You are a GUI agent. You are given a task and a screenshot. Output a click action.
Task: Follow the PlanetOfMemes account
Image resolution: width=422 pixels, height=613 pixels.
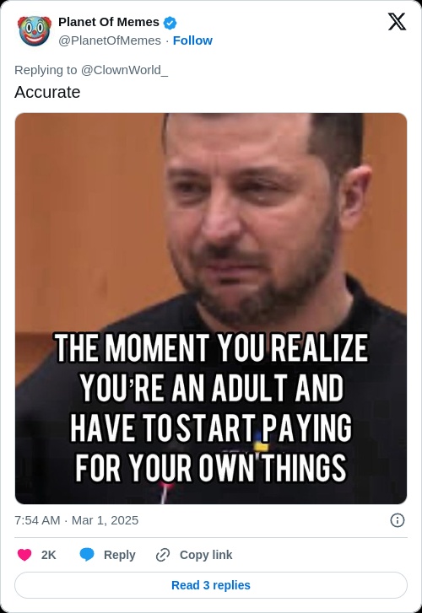pos(192,40)
